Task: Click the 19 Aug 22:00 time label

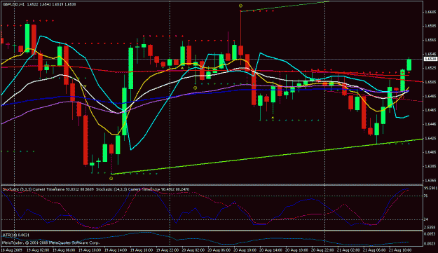Action: [167, 249]
